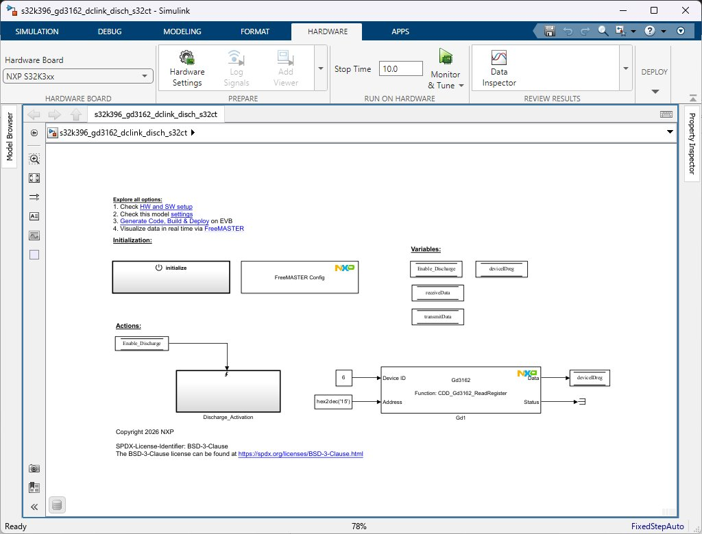Viewport: 702px width, 534px height.
Task: Click Fit to View icon
Action: click(34, 178)
